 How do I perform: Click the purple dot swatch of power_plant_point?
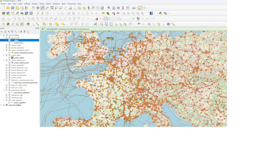pos(12,63)
